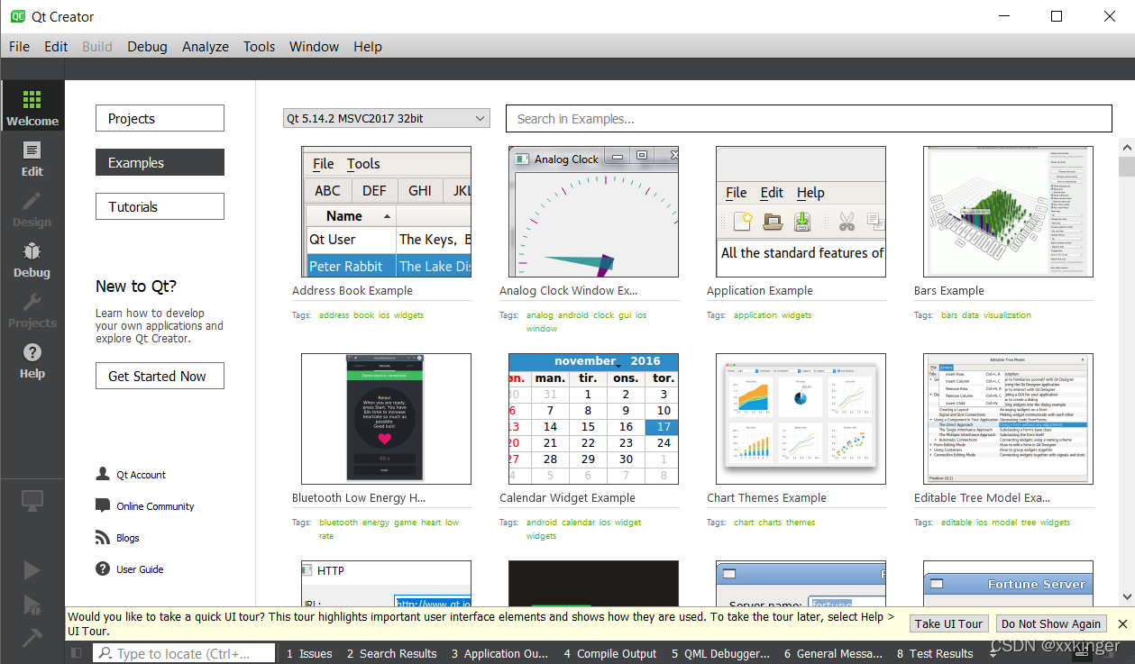
Task: Switch to Debug mode in sidebar
Action: click(32, 259)
